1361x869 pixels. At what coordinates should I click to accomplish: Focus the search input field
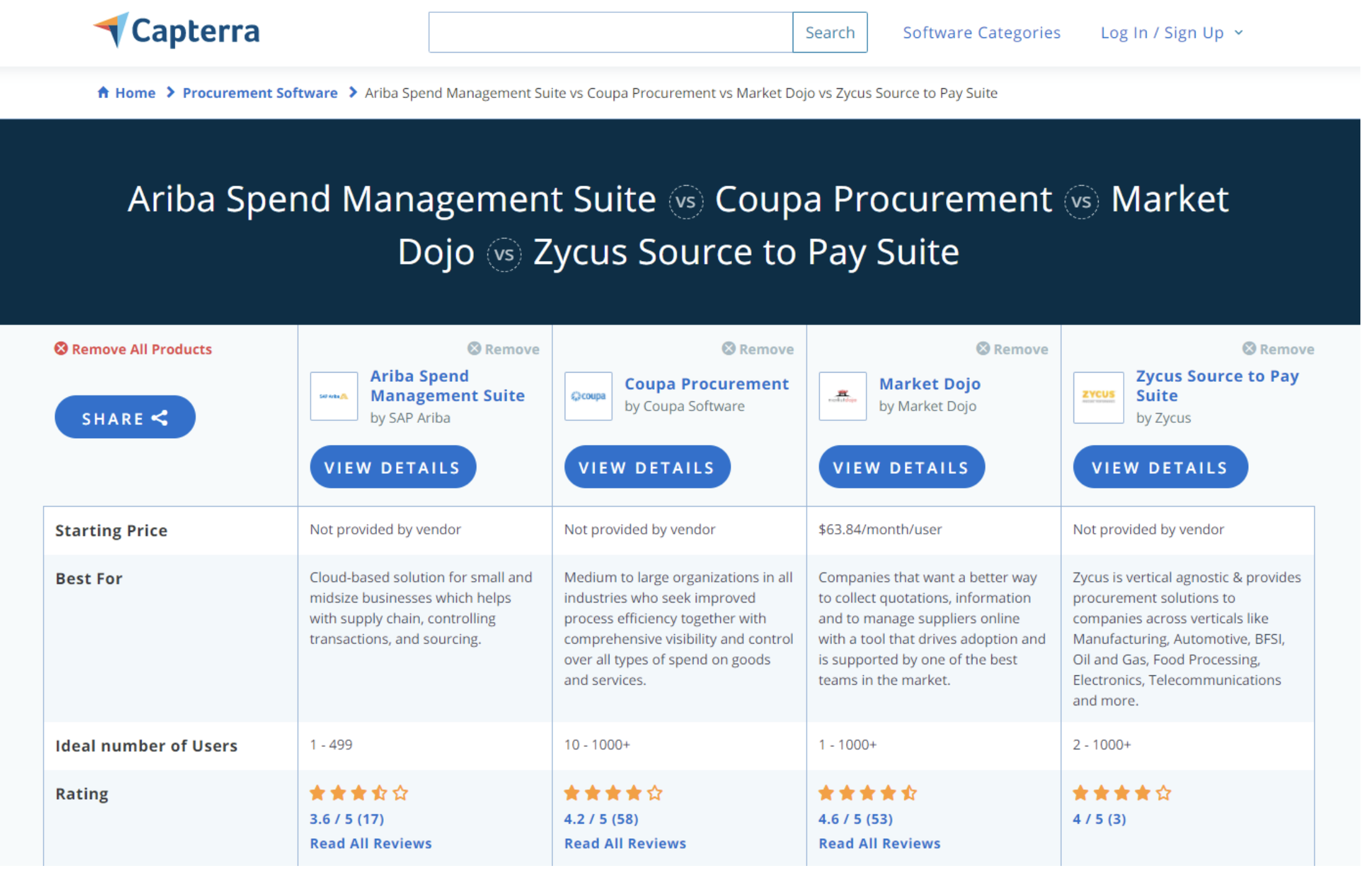(611, 32)
